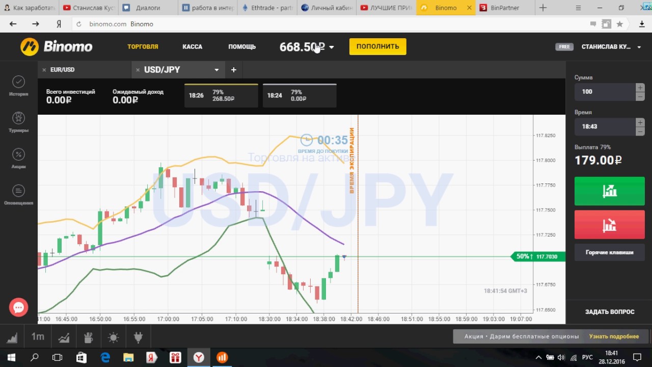Select the chart type icon in bottom toolbar
This screenshot has height=367, width=652.
pos(12,337)
